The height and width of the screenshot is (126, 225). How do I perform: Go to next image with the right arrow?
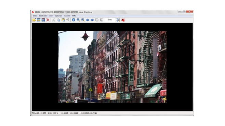pos(92,20)
